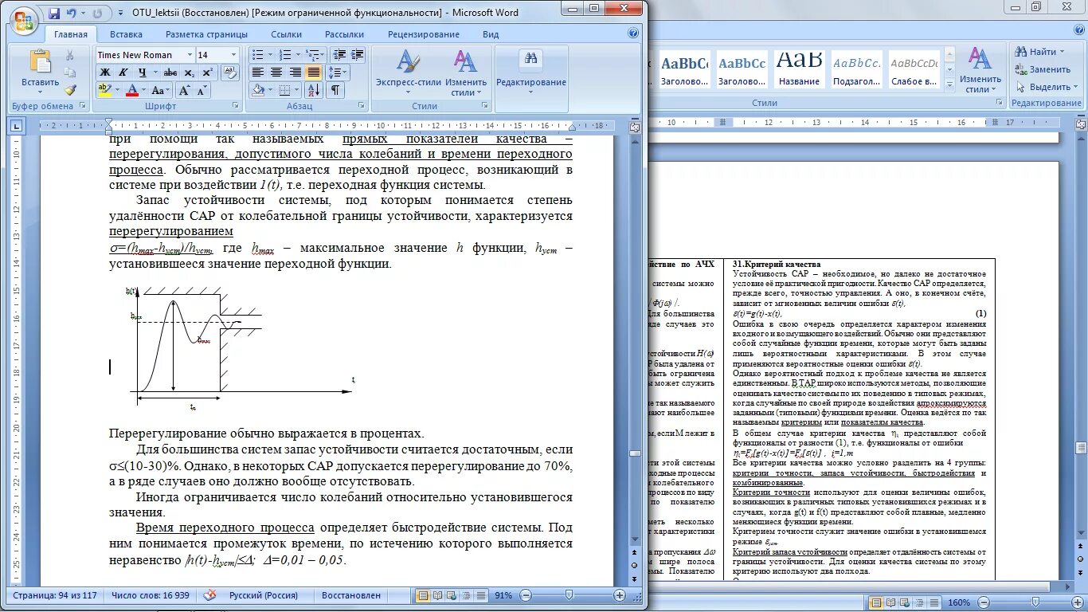Undo the last action
Screen dimensions: 1088x612
click(72, 14)
